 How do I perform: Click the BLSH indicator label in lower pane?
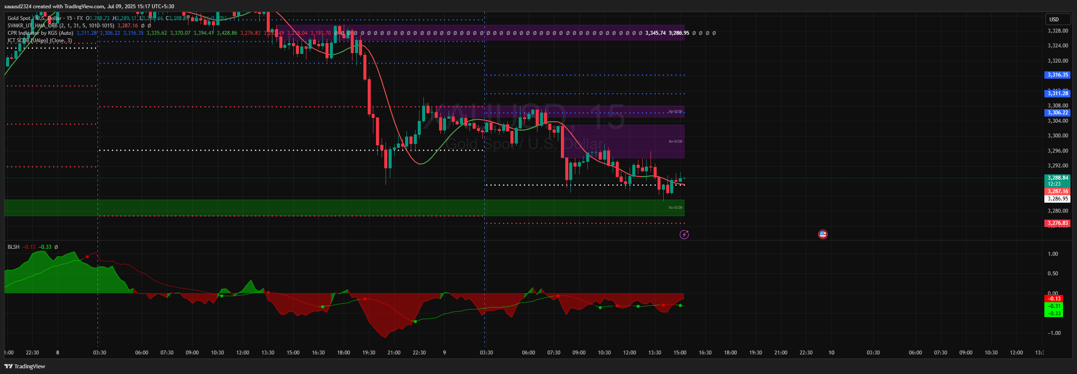click(x=13, y=247)
